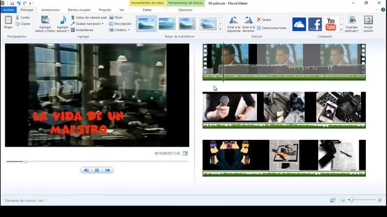The height and width of the screenshot is (217, 387).
Task: Add a Descripción caption
Action: pyautogui.click(x=120, y=24)
